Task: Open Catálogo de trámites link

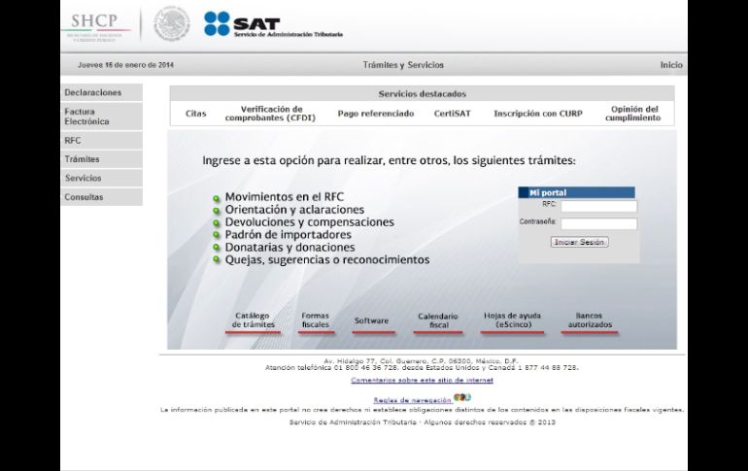Action: point(254,320)
